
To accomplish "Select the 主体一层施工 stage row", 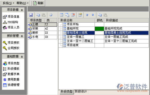I will (x=104, y=37).
